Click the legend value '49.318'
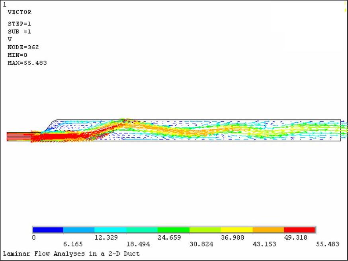Screen dimensions: 348x261 [x=295, y=238]
